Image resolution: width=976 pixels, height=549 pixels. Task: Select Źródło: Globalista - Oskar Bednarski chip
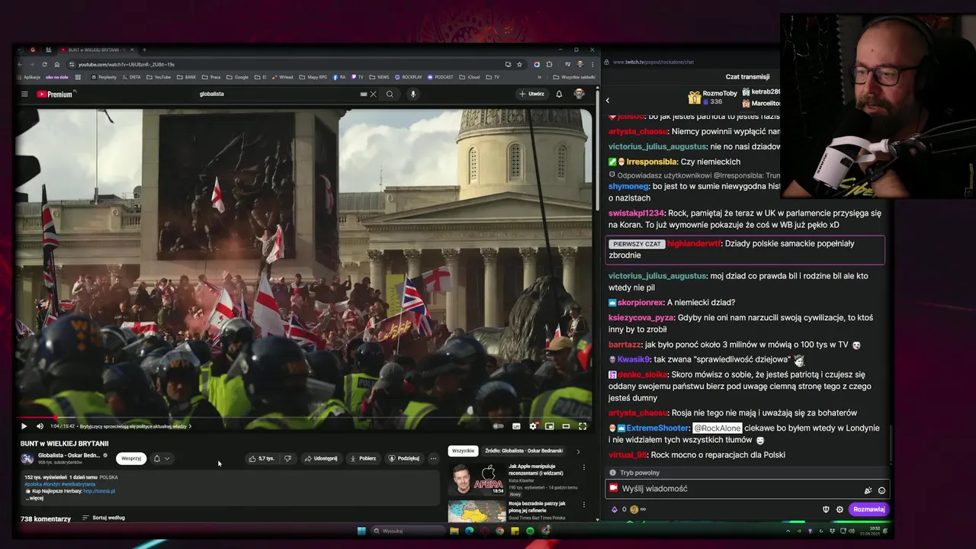click(524, 451)
